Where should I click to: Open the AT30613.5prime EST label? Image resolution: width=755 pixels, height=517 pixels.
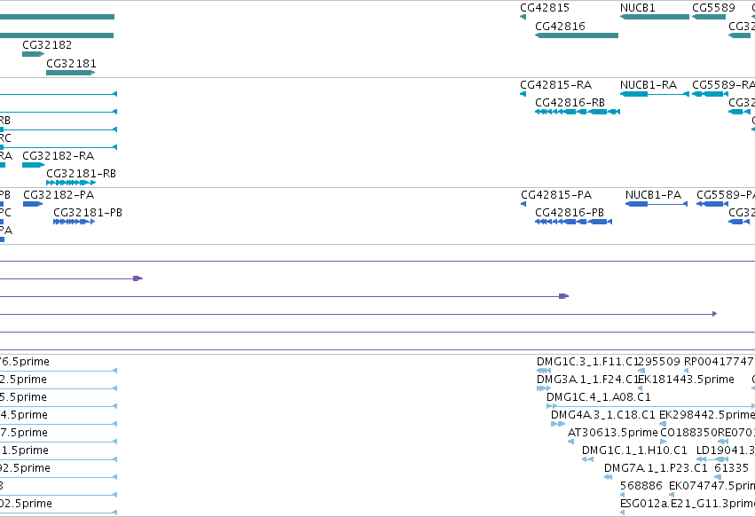pyautogui.click(x=613, y=432)
